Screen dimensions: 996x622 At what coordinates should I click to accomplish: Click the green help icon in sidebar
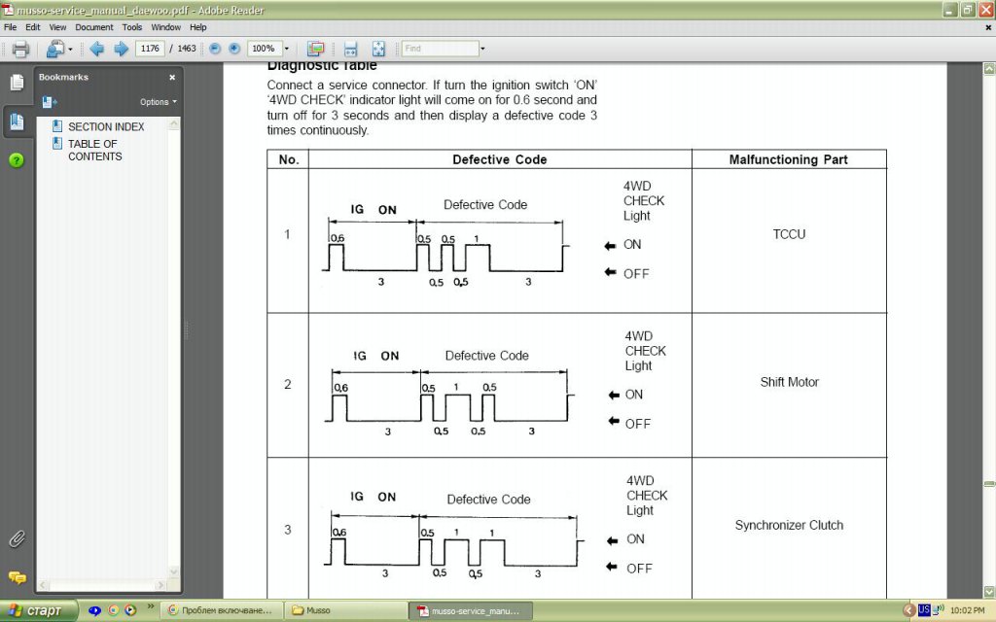click(x=17, y=160)
